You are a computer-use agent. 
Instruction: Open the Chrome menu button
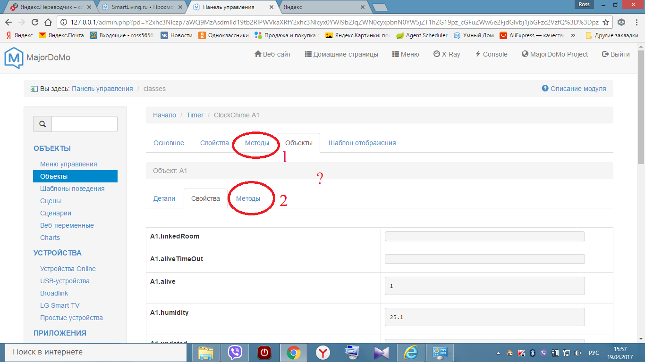point(636,22)
